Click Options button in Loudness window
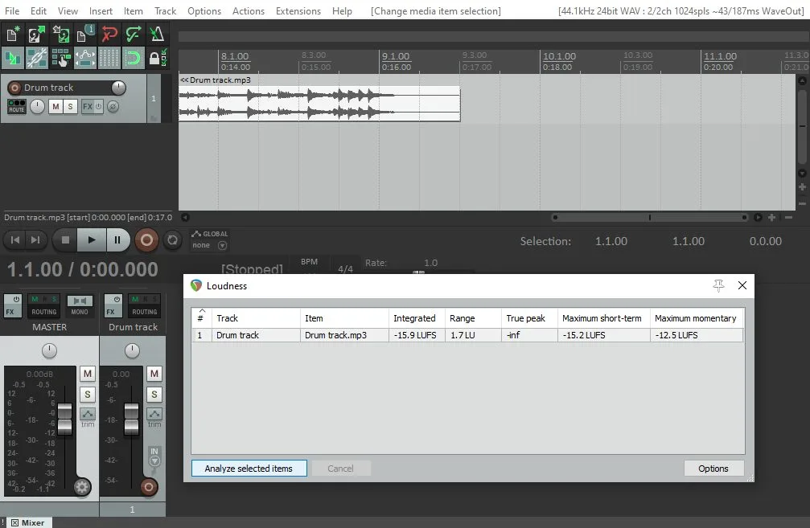 tap(713, 468)
